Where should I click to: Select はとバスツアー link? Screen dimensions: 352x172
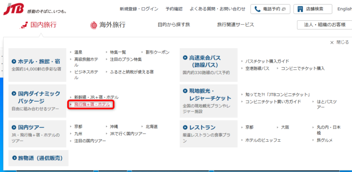pos(326,104)
